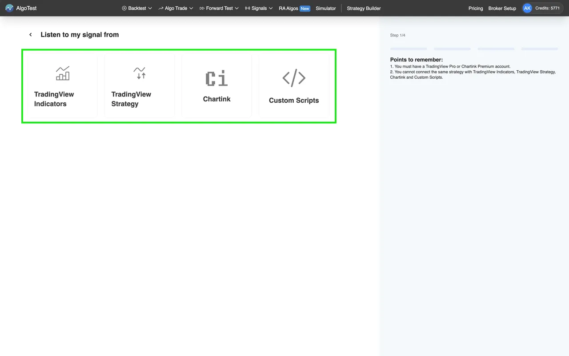This screenshot has width=569, height=356.
Task: Choose the Custom Scripts card label
Action: click(x=294, y=101)
